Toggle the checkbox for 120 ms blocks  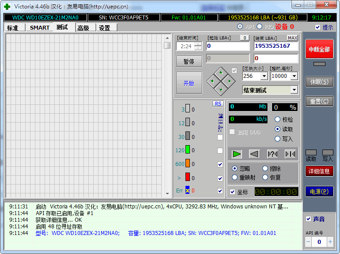(220, 150)
